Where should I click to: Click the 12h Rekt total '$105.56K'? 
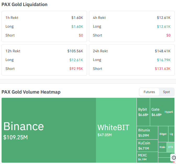point(75,51)
